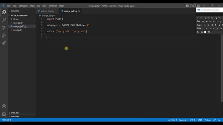Click the pdfs list code line
Screen dimensions: 223x125
coord(67,31)
